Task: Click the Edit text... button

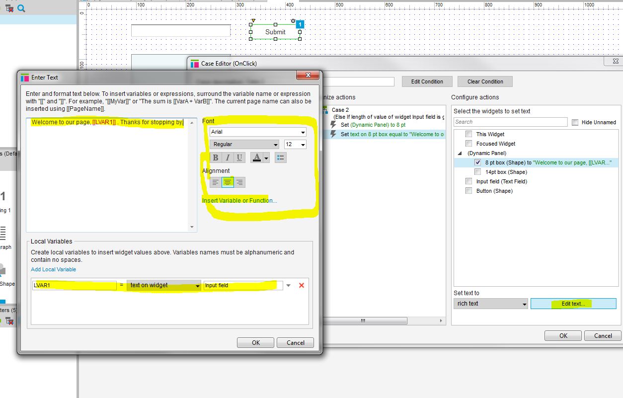Action: click(x=573, y=304)
